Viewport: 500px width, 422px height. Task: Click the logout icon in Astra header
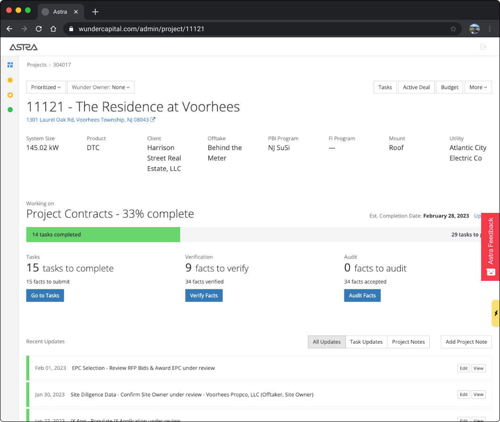pos(483,47)
